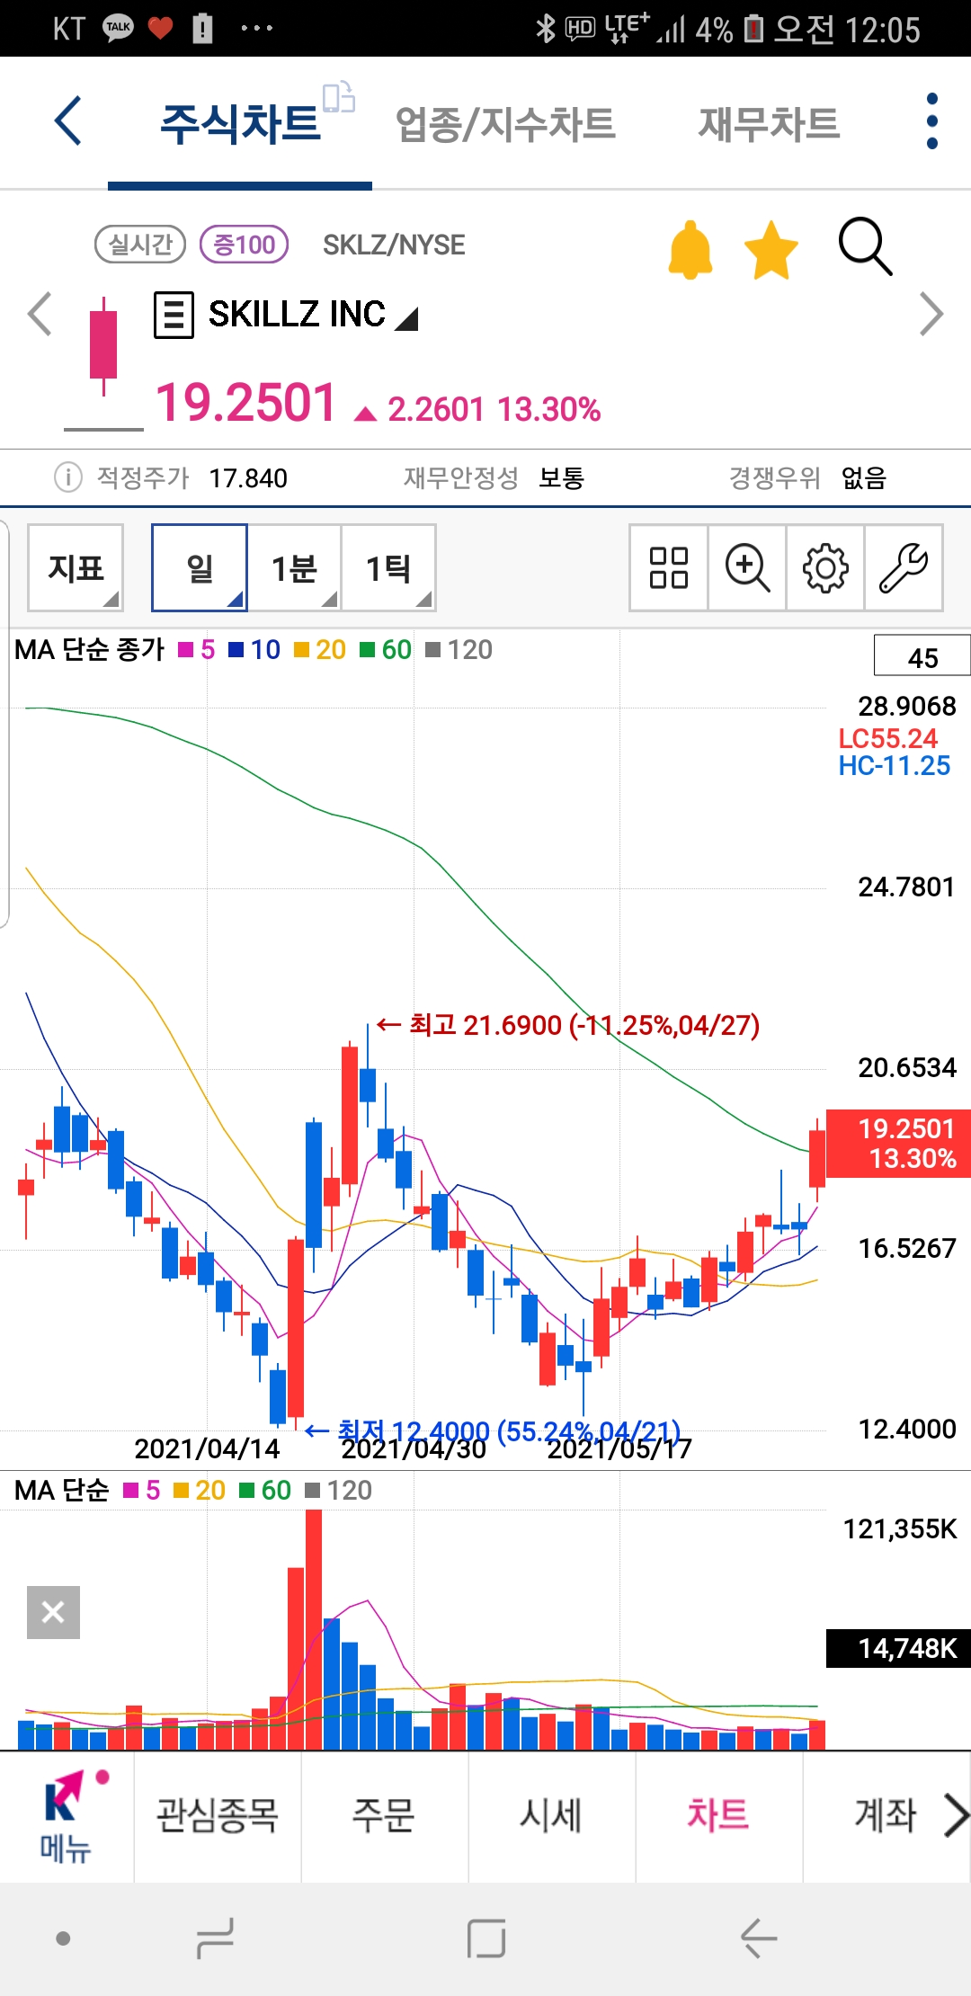Go to previous stock with left chevron

(40, 314)
